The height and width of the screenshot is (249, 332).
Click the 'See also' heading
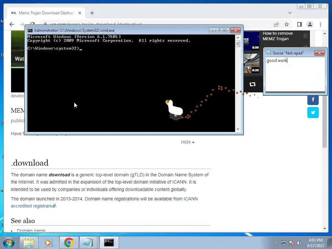click(x=23, y=220)
